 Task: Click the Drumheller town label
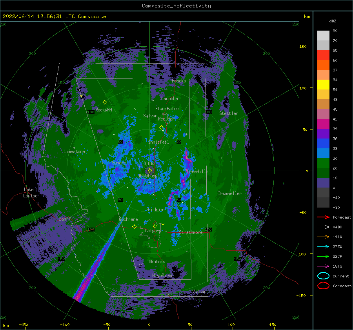click(230, 193)
